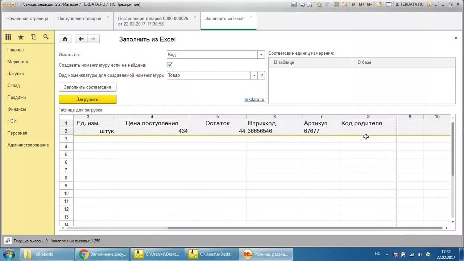Click the M memory button
Image resolution: width=464 pixels, height=261 pixels.
pos(353,4)
